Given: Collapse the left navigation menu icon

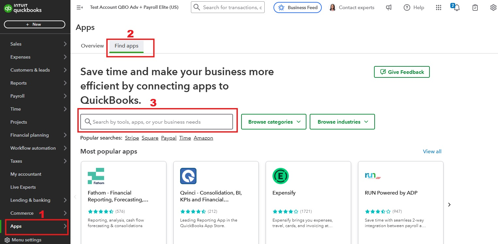Looking at the screenshot, I should (x=80, y=7).
